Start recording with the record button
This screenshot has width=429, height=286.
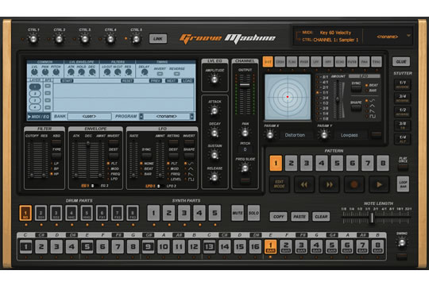pos(354,185)
